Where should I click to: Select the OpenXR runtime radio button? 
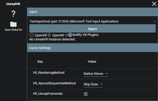49,35
